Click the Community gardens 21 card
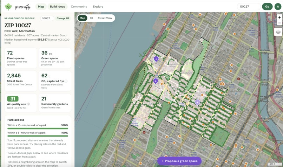 click(x=55, y=103)
